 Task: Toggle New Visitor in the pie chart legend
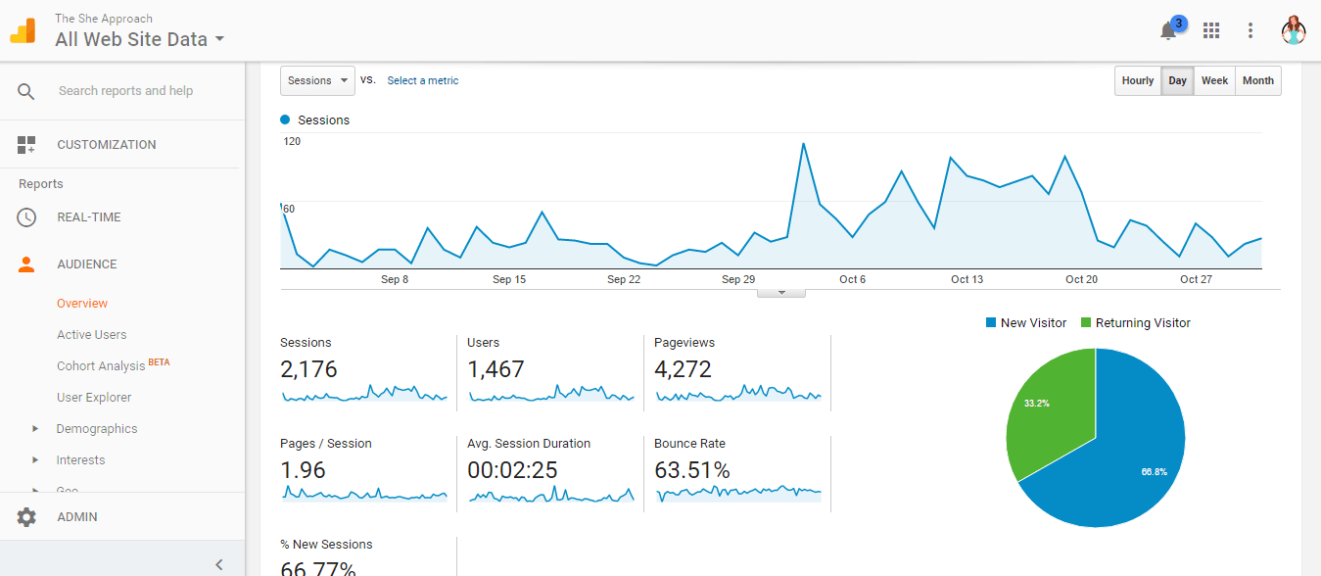[1025, 322]
